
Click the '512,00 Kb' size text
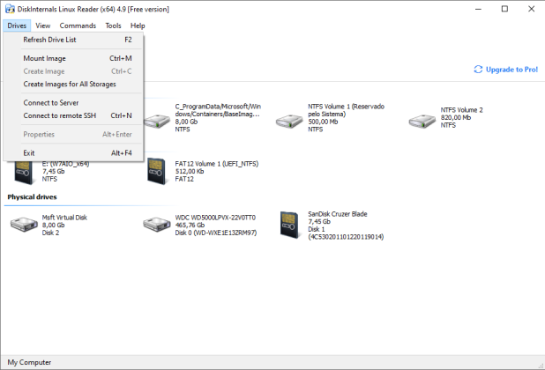tap(190, 172)
